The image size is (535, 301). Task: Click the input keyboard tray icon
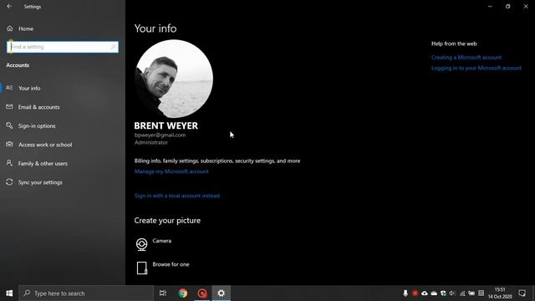pyautogui.click(x=481, y=293)
